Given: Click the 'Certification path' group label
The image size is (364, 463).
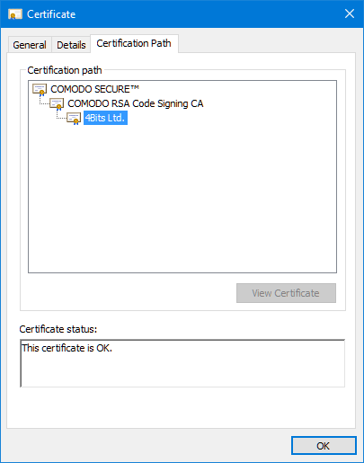Looking at the screenshot, I should click(65, 70).
